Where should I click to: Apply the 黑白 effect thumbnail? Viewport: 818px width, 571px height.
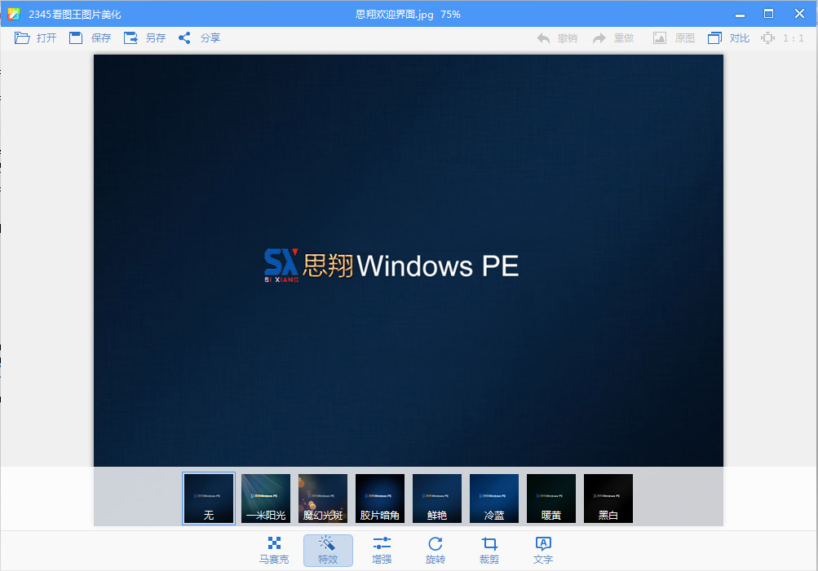(x=608, y=499)
